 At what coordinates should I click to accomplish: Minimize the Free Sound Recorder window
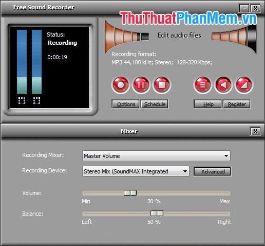244,8
